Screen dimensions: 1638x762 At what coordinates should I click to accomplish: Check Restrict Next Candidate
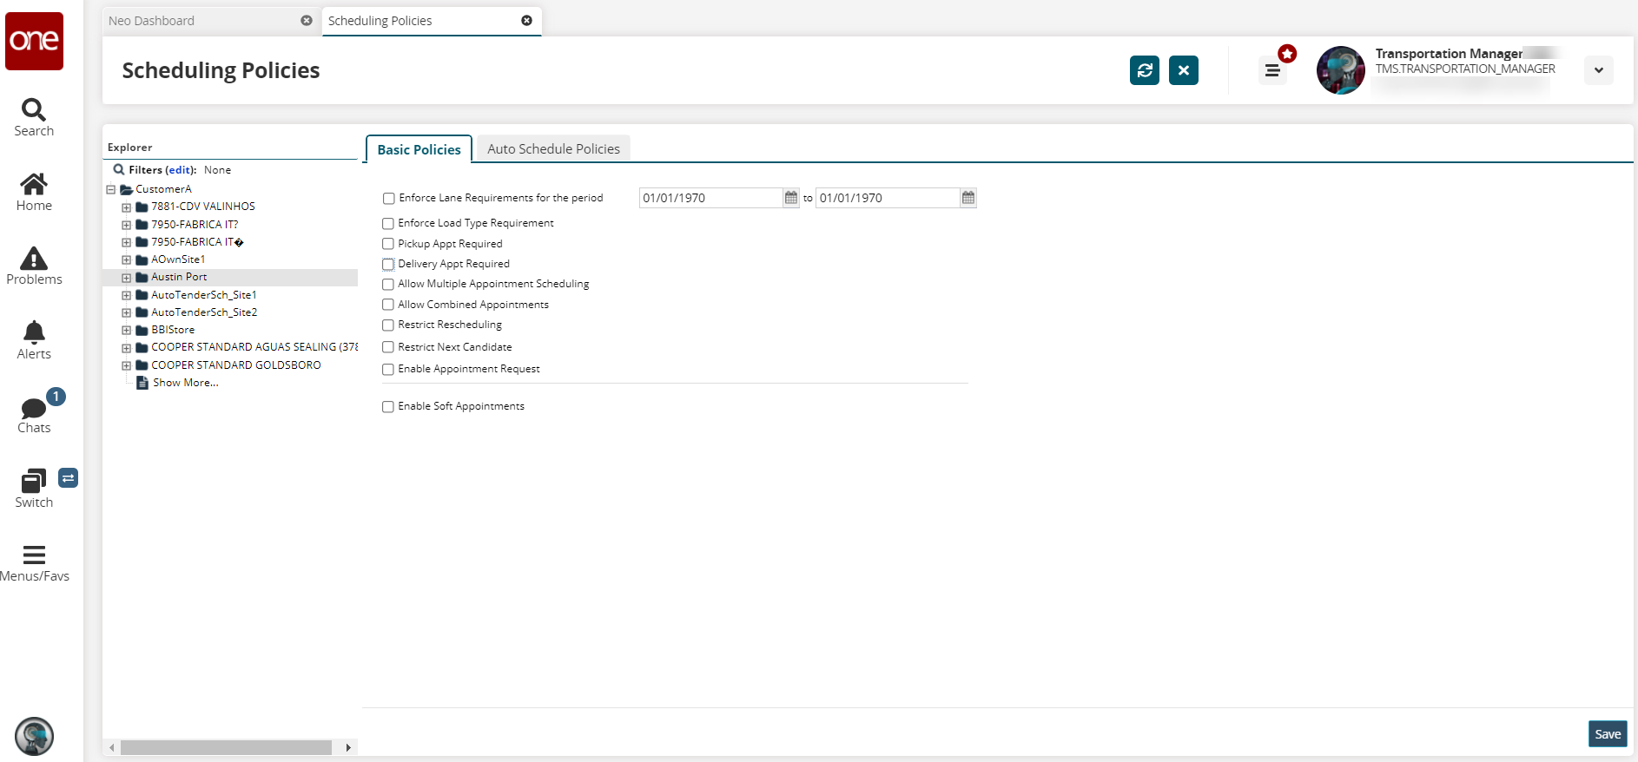[x=388, y=347]
